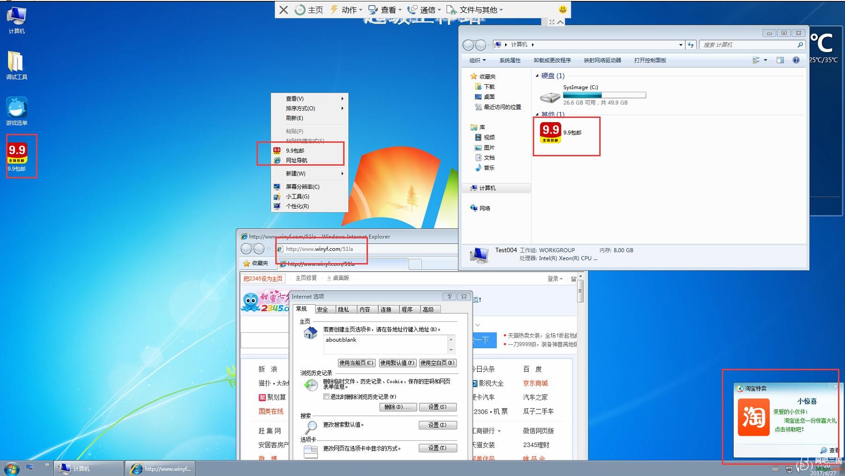Choose 刷新(E) in context menu

click(x=309, y=118)
